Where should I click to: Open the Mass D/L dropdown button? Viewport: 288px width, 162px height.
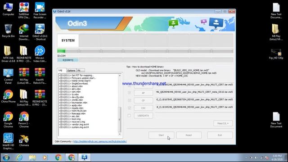coord(223,123)
